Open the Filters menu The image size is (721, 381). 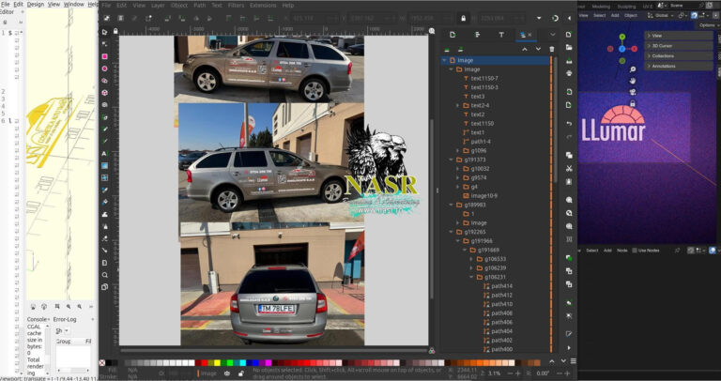[236, 5]
